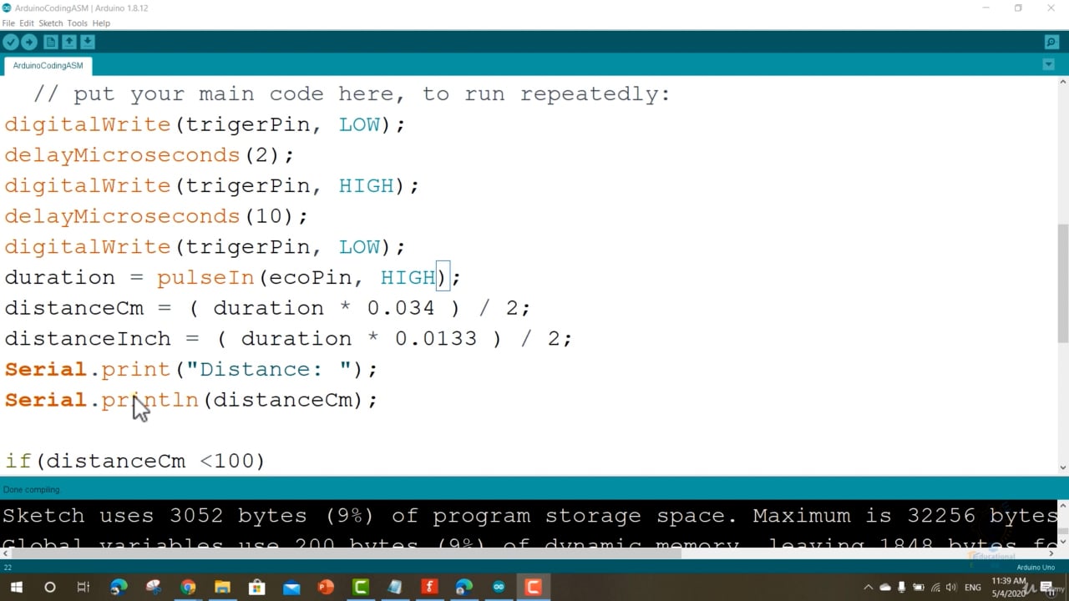The height and width of the screenshot is (601, 1069).
Task: Open the Help menu
Action: click(101, 23)
